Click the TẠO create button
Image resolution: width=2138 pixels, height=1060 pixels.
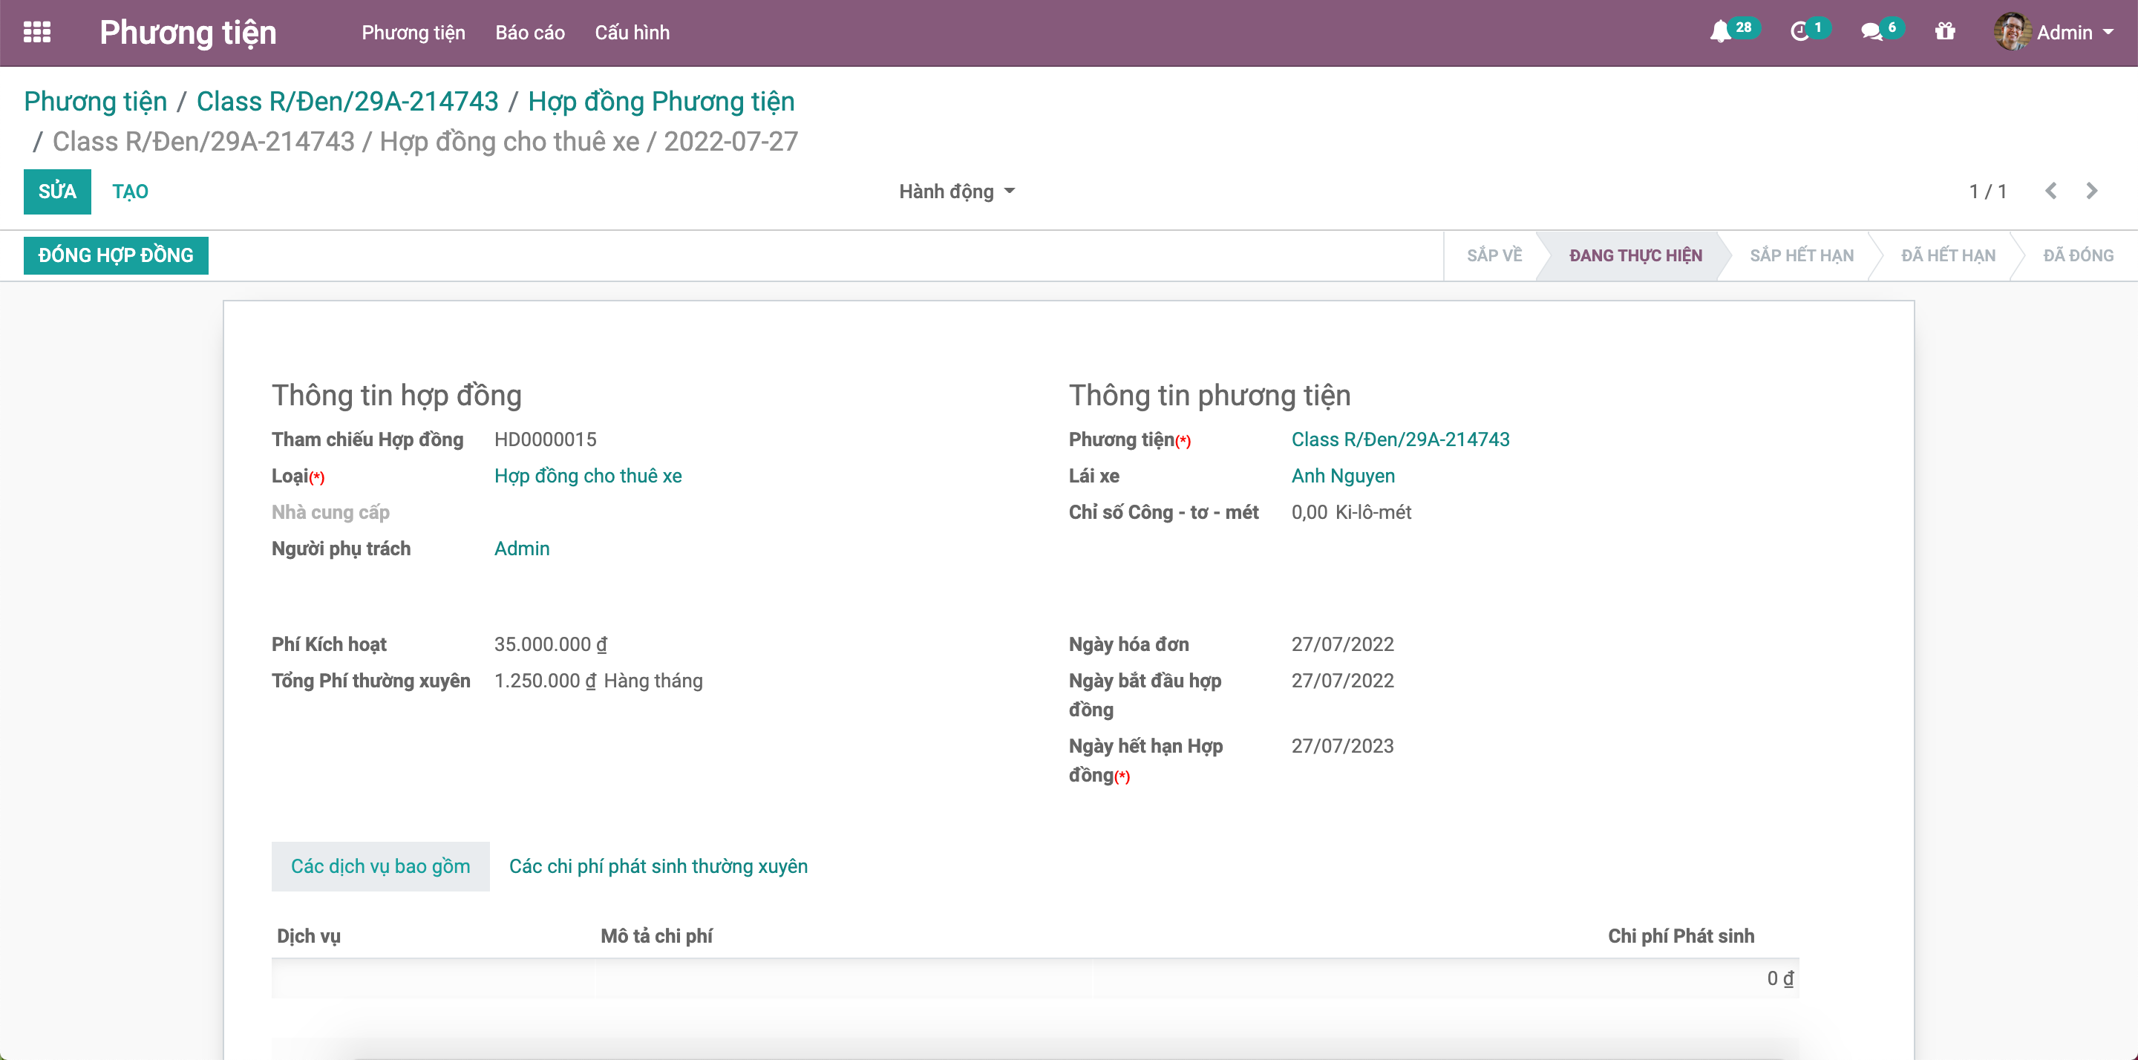coord(131,192)
